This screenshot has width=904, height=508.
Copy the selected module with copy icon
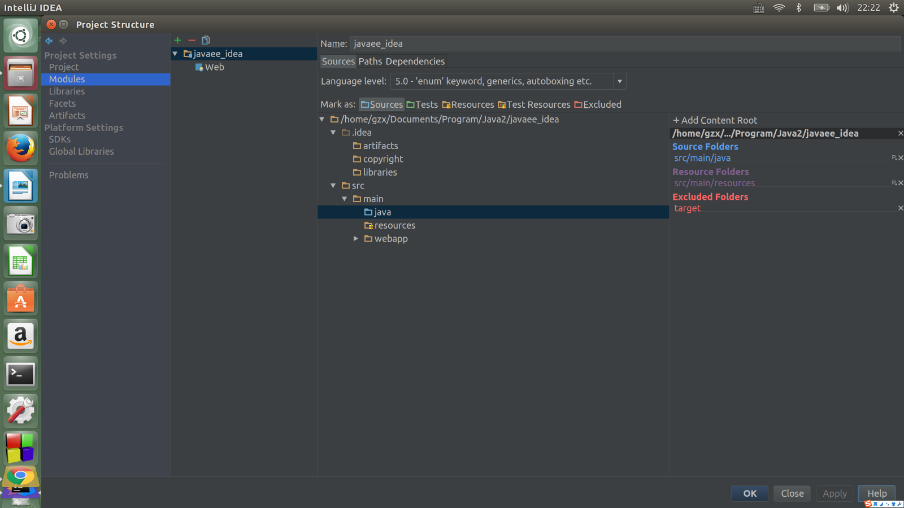coord(206,40)
